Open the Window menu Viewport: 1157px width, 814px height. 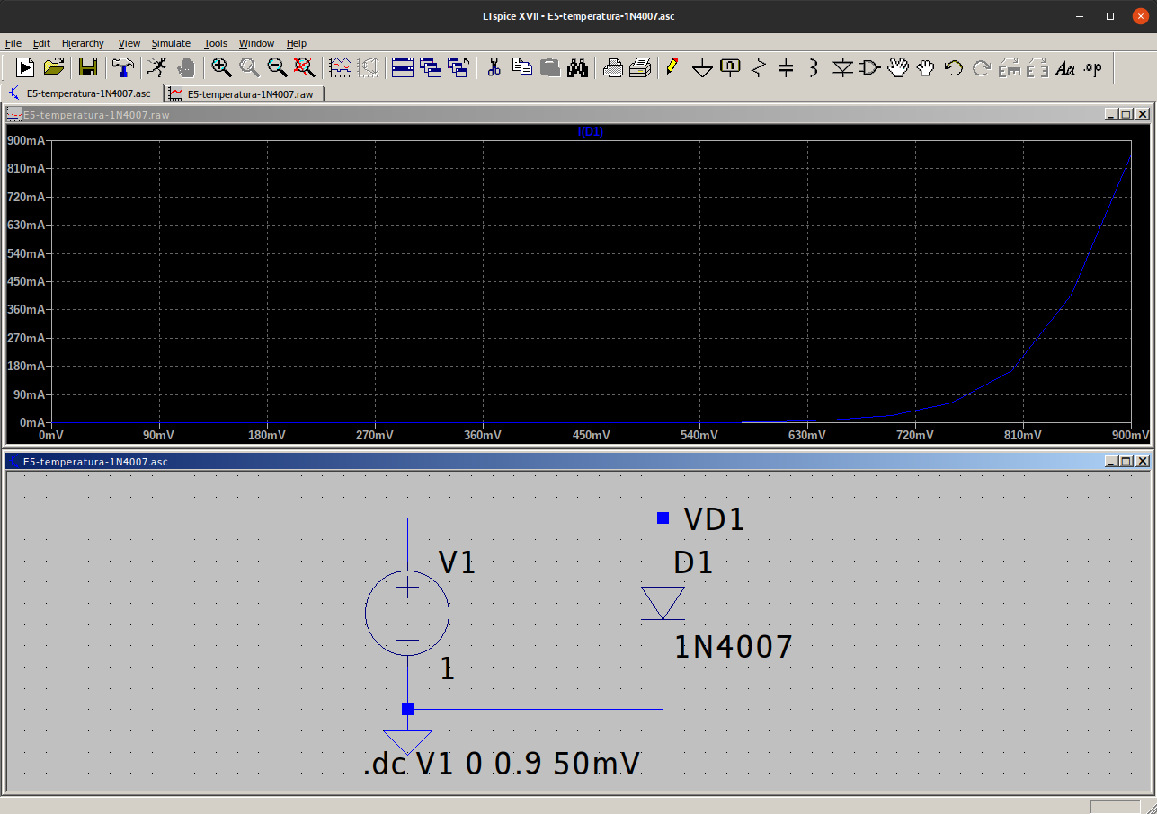point(257,43)
